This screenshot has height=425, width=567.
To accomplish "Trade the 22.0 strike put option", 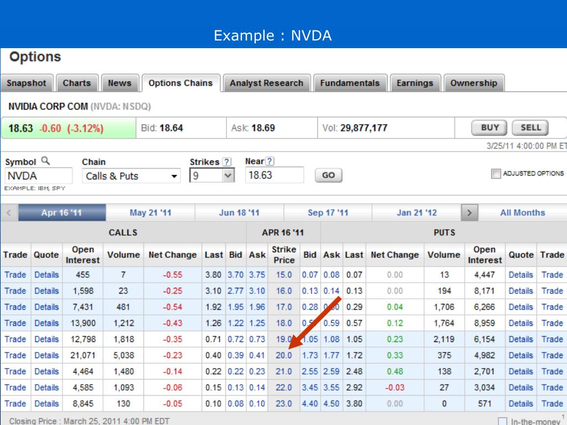I will (x=552, y=387).
